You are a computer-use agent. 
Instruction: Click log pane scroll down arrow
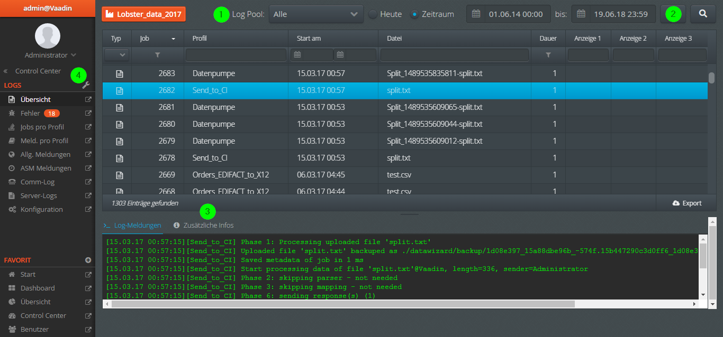703,295
